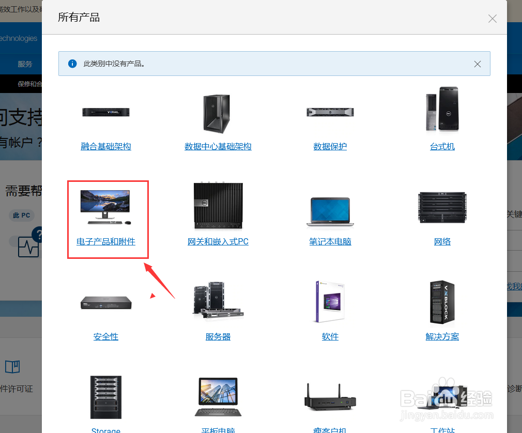Open the 电子产品和附件 link
The image size is (522, 433).
point(106,242)
